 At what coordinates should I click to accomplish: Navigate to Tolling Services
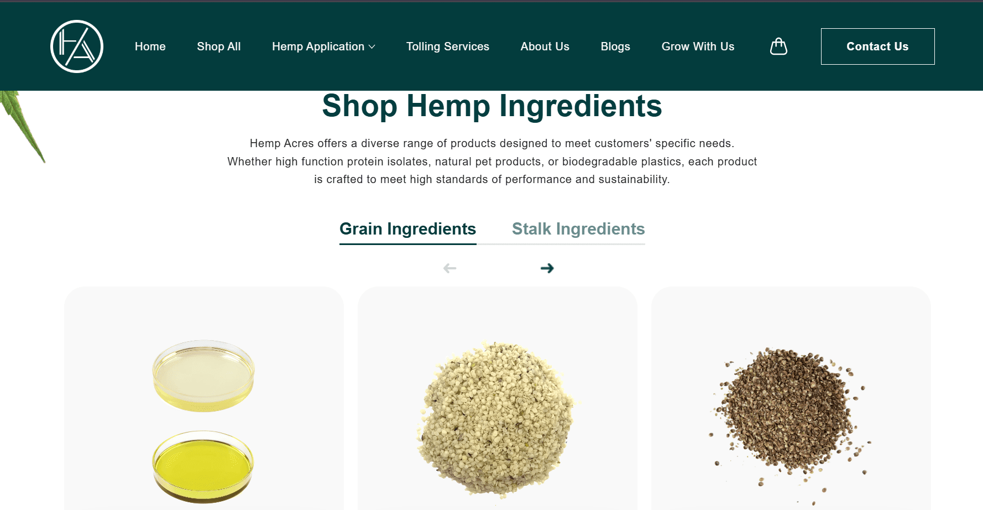[x=447, y=46]
